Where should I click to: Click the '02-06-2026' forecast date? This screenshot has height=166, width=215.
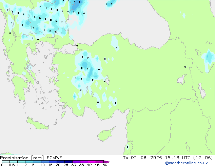point(146,158)
